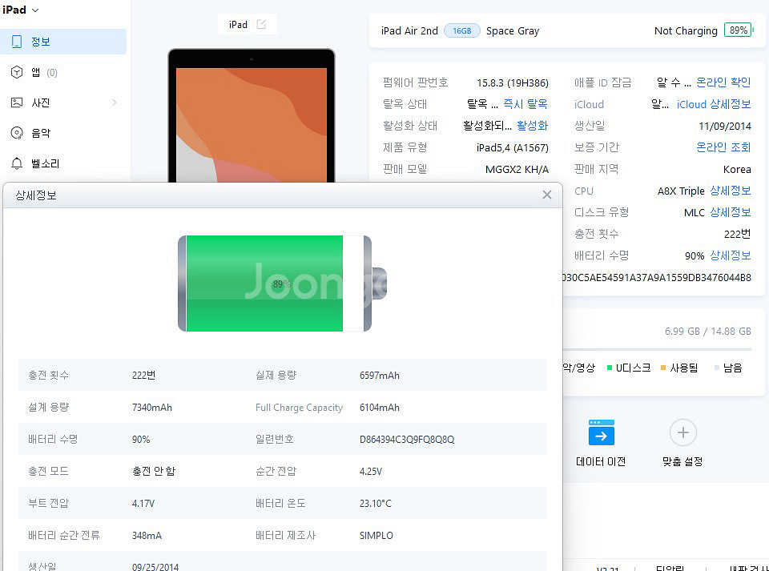Open iCloud 상세정보 link
The width and height of the screenshot is (769, 571).
[x=714, y=104]
